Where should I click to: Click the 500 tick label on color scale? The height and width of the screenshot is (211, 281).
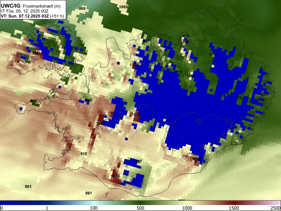(x=140, y=208)
